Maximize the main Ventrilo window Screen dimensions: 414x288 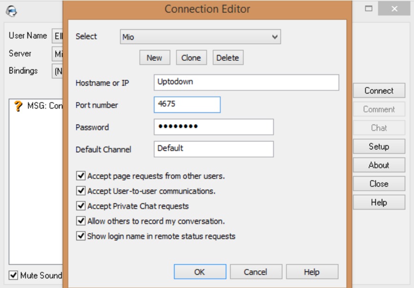coord(369,9)
